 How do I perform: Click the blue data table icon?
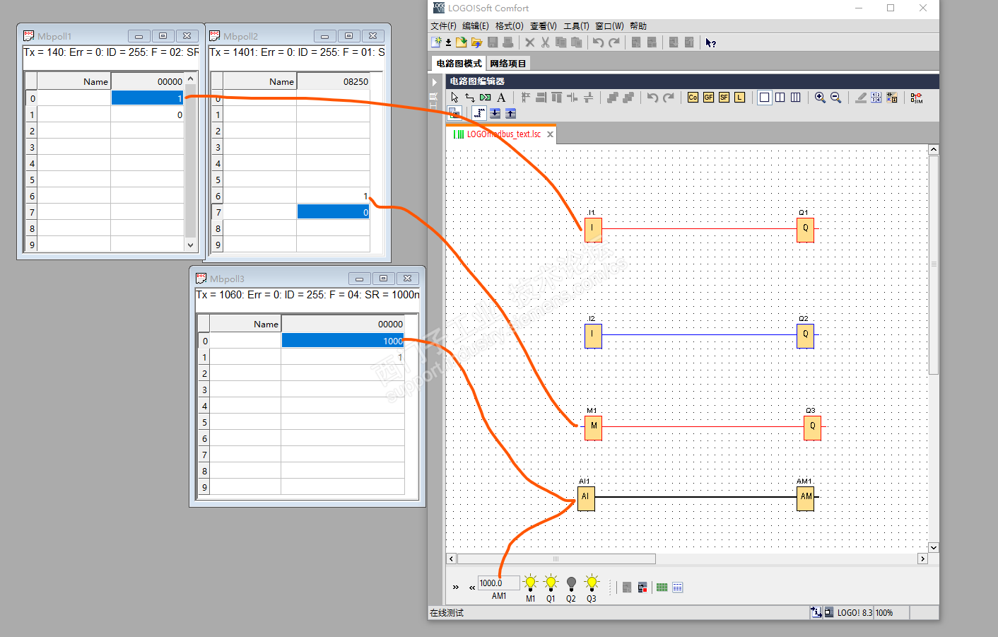678,588
